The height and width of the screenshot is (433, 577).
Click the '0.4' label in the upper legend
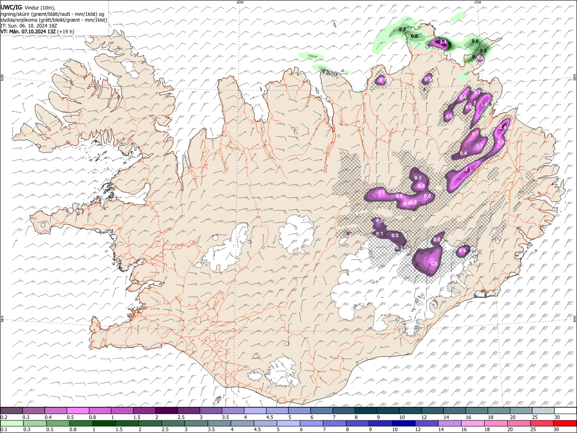tap(48, 417)
